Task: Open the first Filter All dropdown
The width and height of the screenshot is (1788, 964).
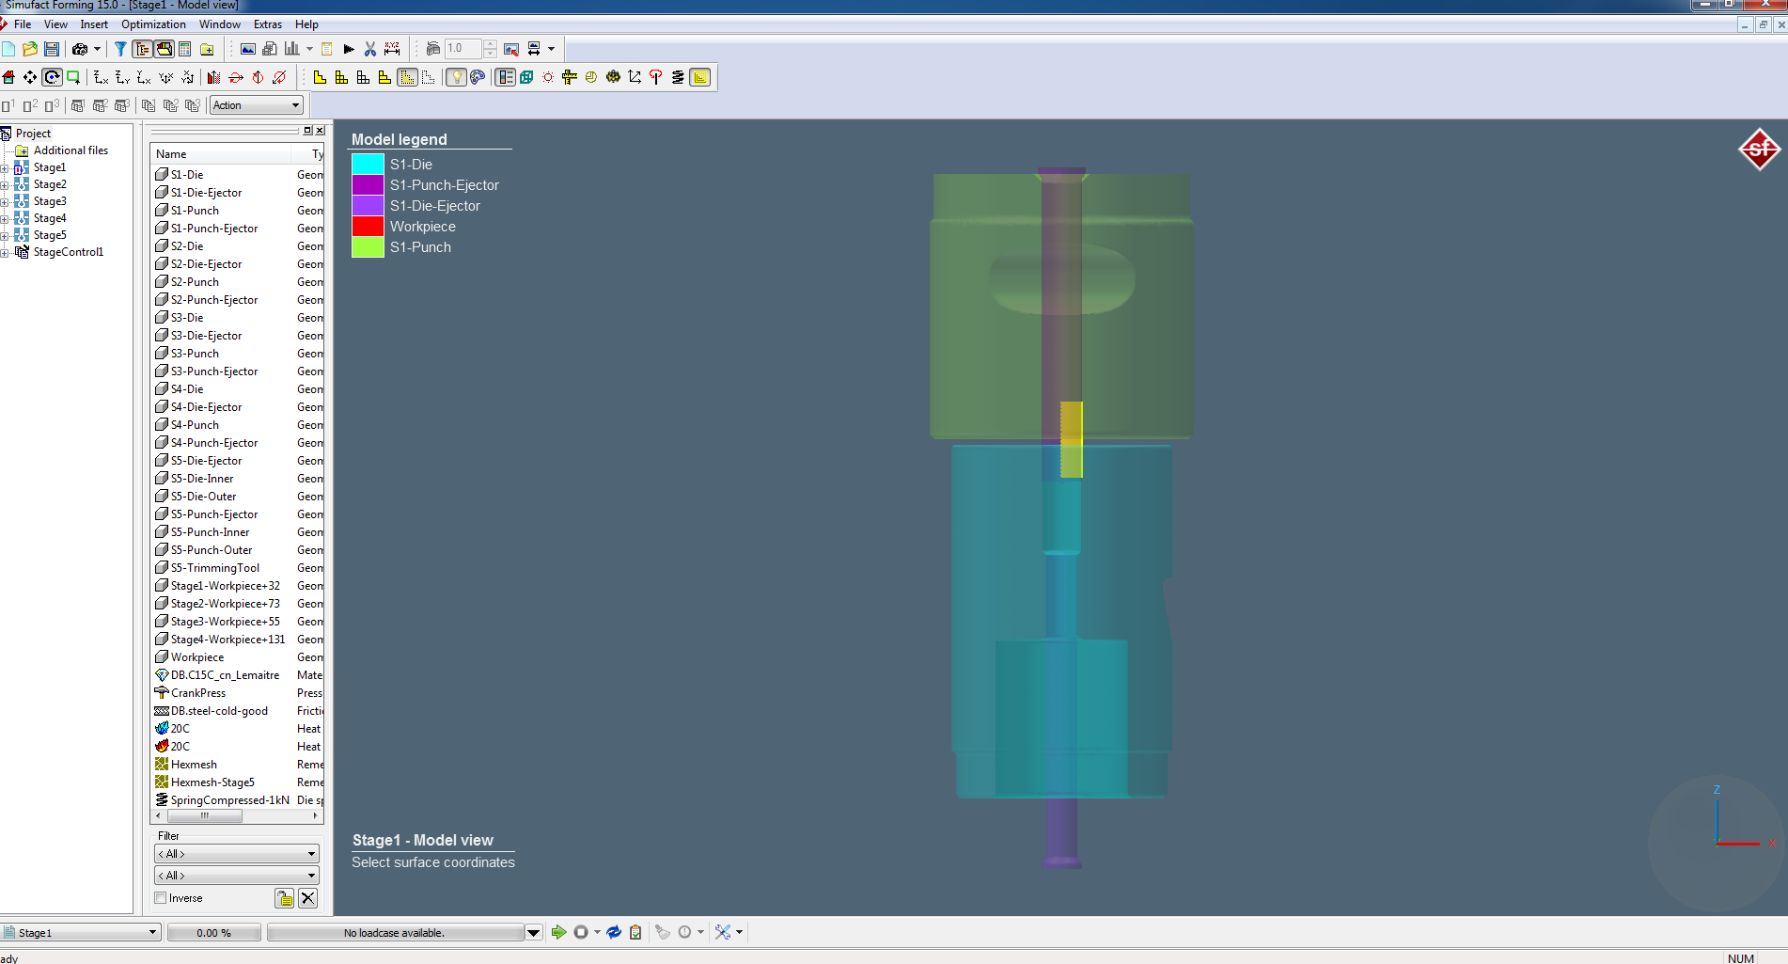Action: pos(237,854)
